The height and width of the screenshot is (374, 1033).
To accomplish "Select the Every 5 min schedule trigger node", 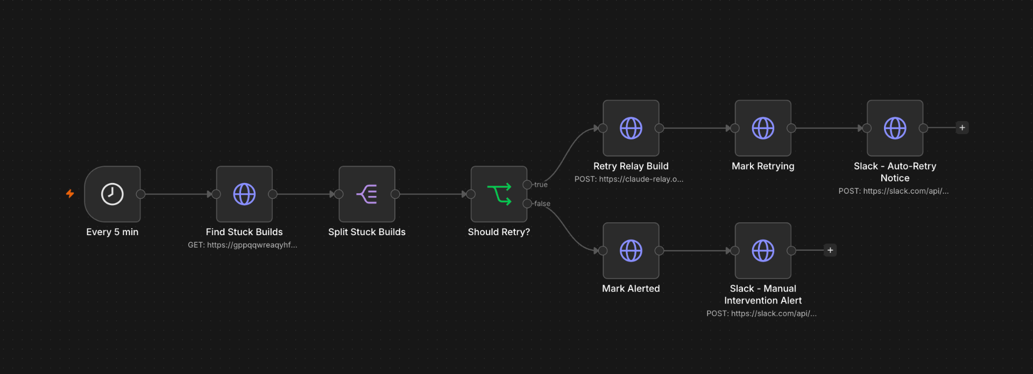I will click(112, 194).
